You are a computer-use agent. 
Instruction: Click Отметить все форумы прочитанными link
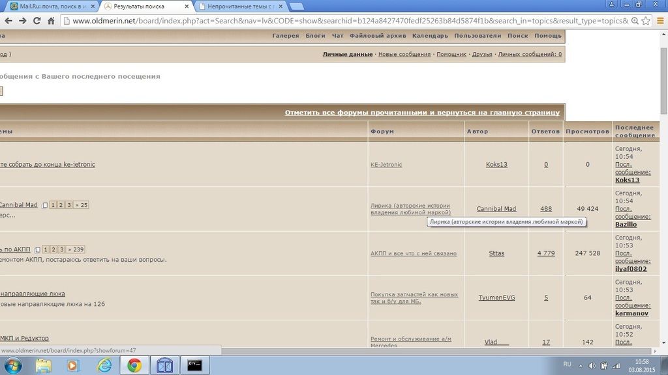point(422,113)
